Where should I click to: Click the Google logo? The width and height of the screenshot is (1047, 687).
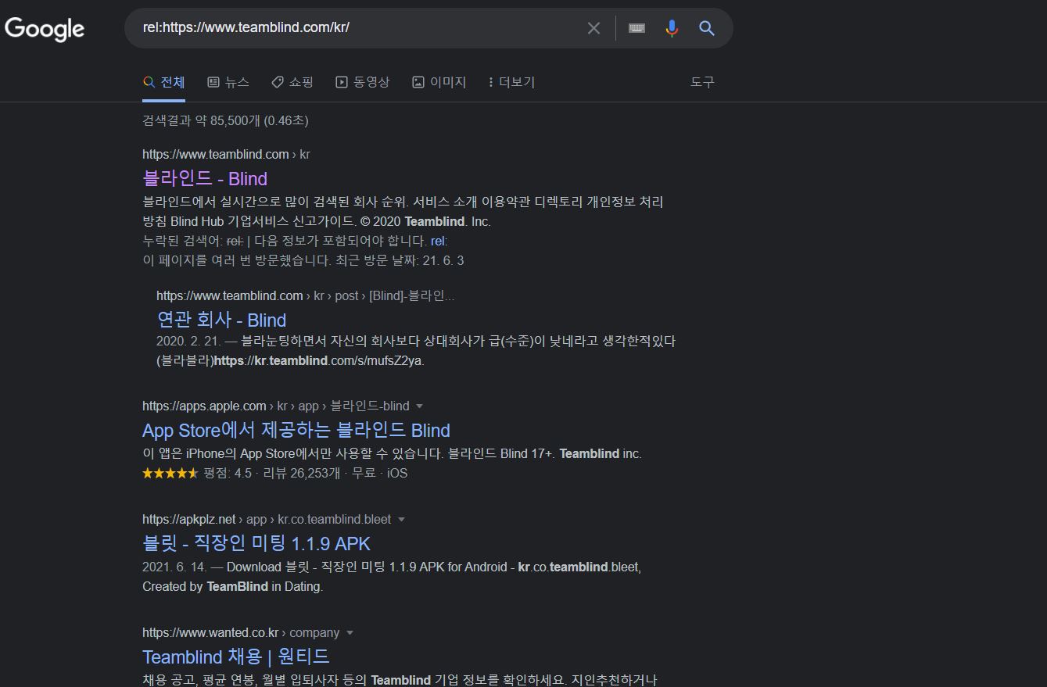(x=45, y=29)
